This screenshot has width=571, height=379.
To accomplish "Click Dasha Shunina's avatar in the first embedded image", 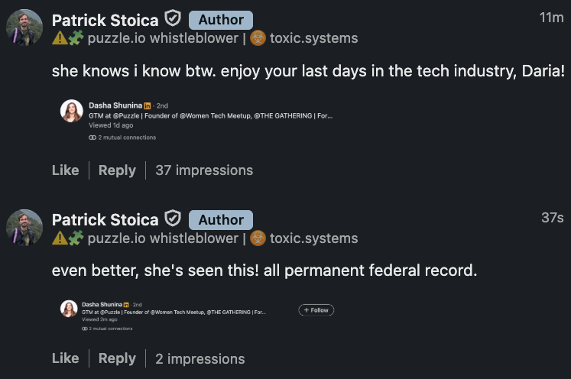I will (x=71, y=111).
